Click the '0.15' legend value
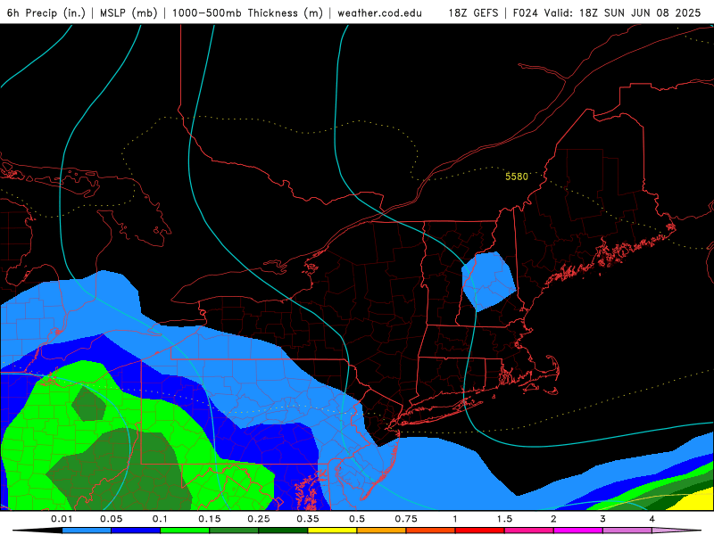This screenshot has width=714, height=535. pos(210,519)
